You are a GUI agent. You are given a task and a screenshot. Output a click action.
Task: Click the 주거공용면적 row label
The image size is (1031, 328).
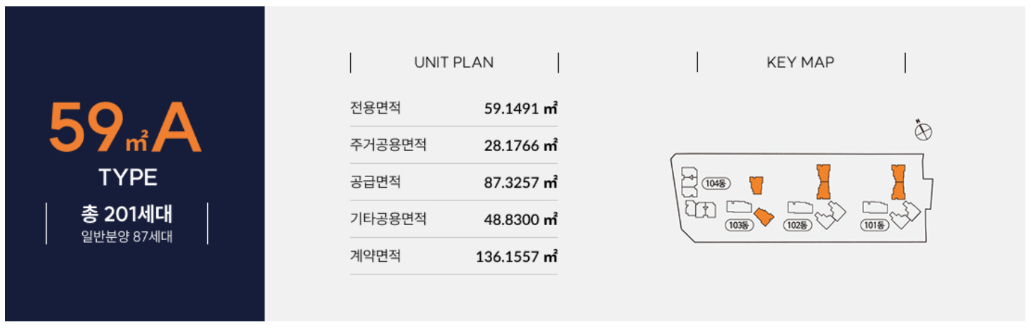[388, 145]
